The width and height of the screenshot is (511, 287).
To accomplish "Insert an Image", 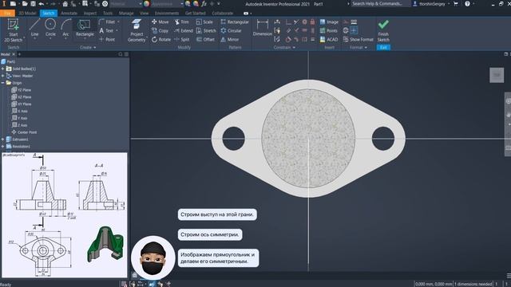I will click(x=329, y=22).
